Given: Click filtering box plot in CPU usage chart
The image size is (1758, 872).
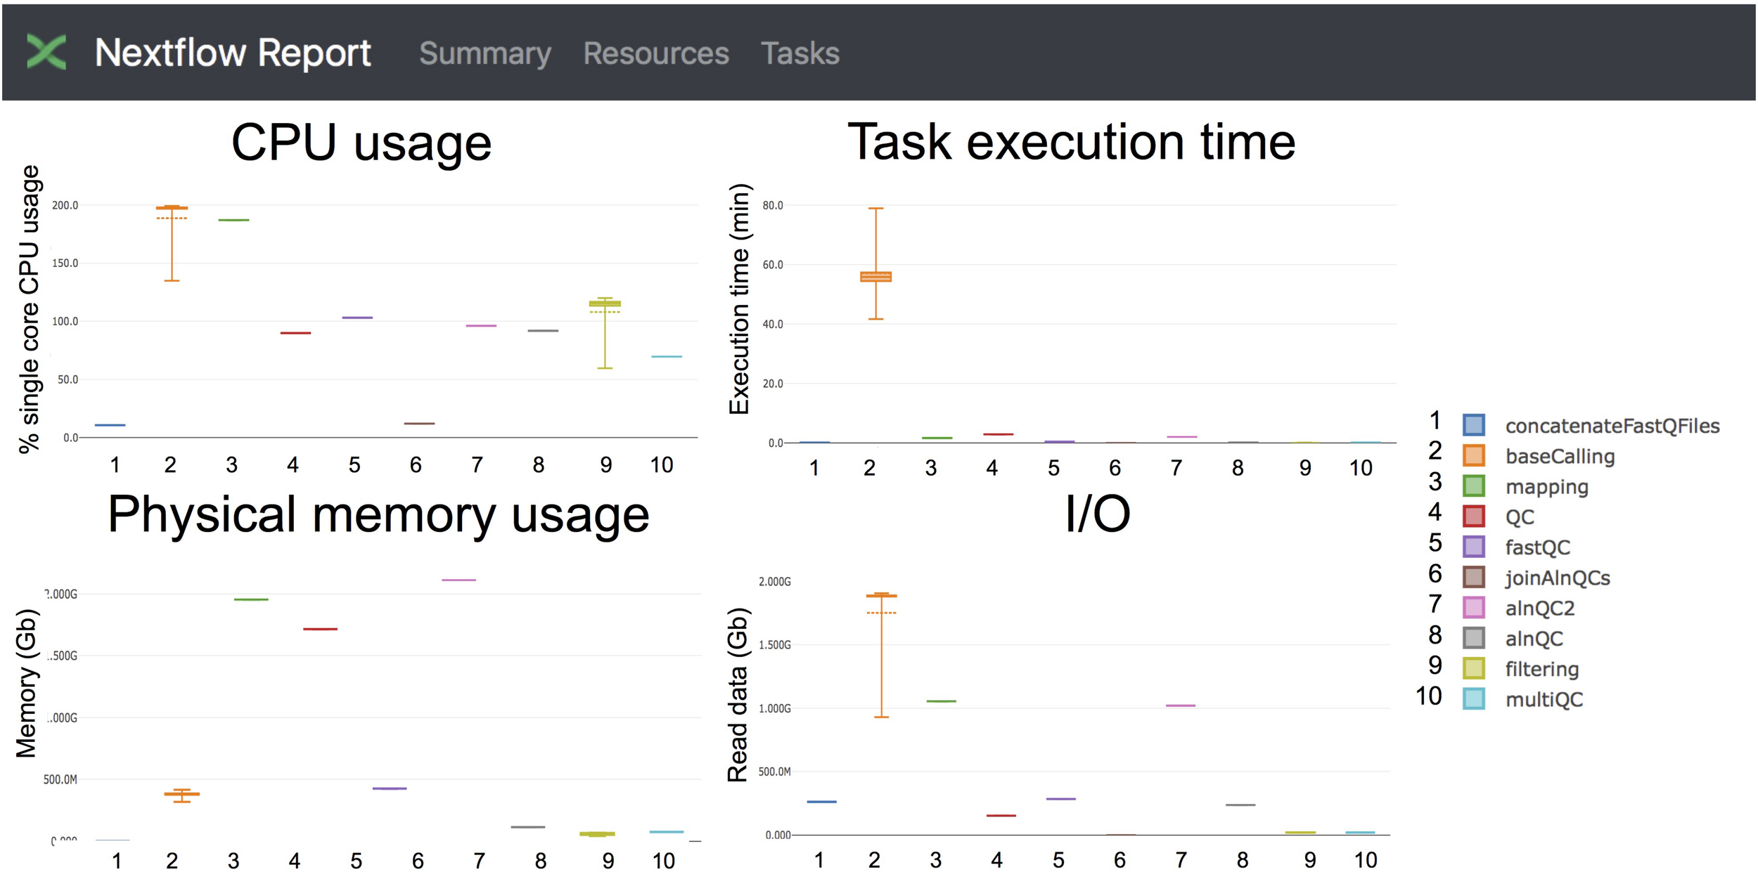Looking at the screenshot, I should [x=605, y=304].
